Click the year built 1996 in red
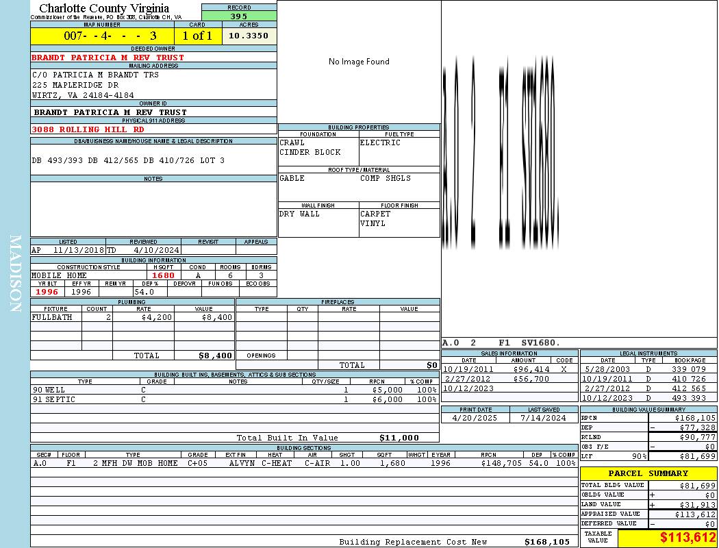This screenshot has height=548, width=719. pyautogui.click(x=47, y=292)
